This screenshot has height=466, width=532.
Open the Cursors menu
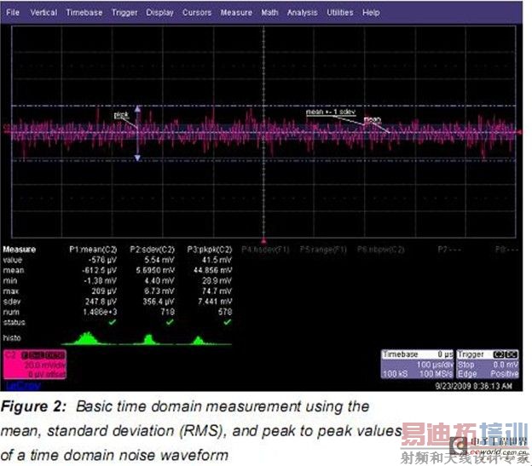[197, 13]
